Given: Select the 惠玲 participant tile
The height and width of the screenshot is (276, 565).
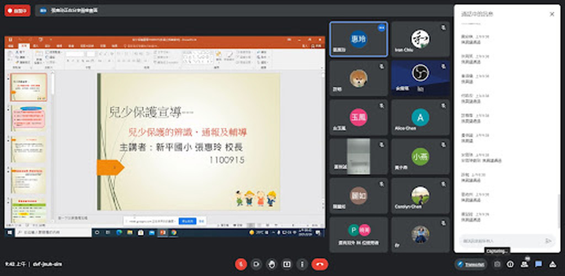Looking at the screenshot, I should [359, 39].
